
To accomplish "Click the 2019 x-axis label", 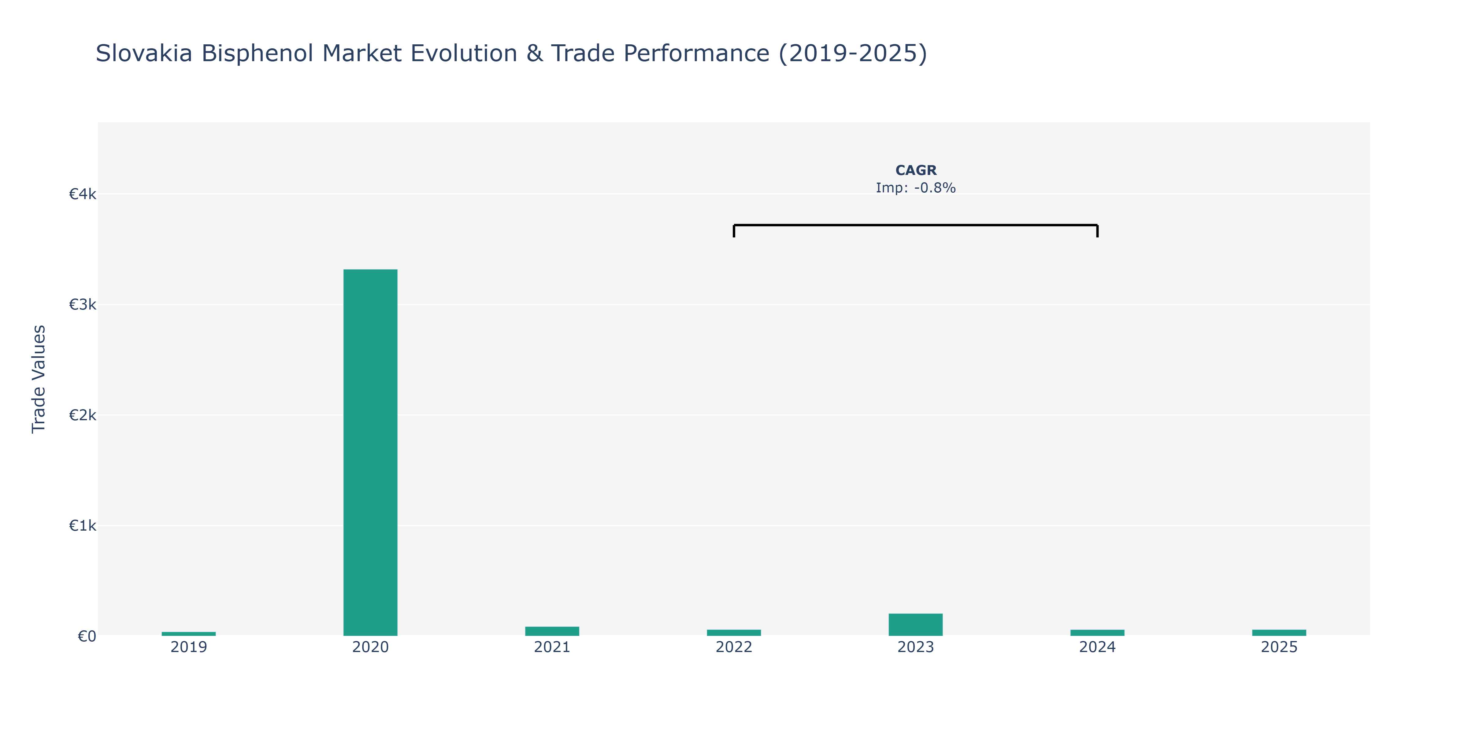I will point(189,647).
